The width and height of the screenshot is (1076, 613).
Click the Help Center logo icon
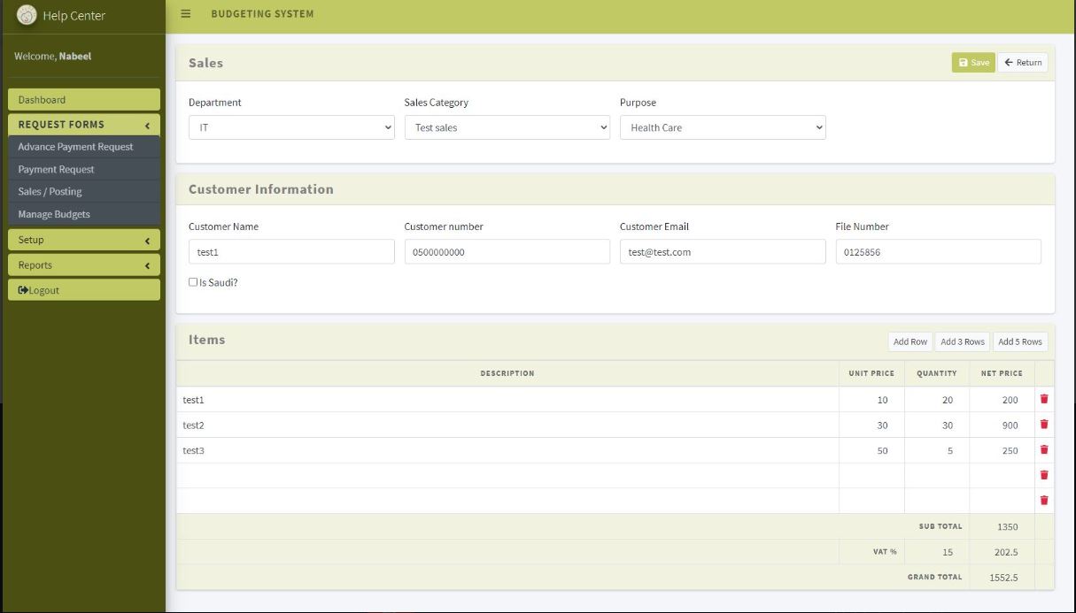pyautogui.click(x=27, y=15)
